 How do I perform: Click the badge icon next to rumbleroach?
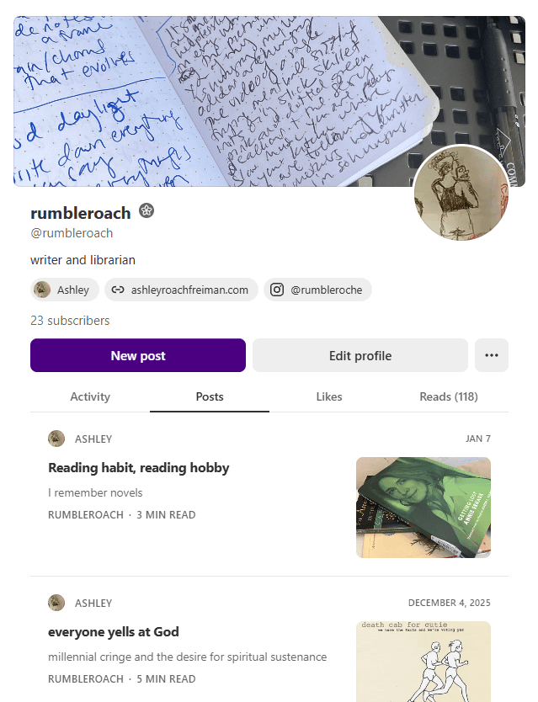[x=146, y=210]
